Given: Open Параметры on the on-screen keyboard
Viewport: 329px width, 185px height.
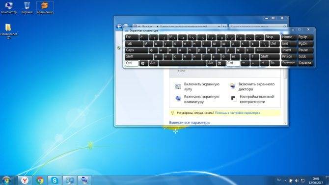Looking at the screenshot, I should click(289, 63).
